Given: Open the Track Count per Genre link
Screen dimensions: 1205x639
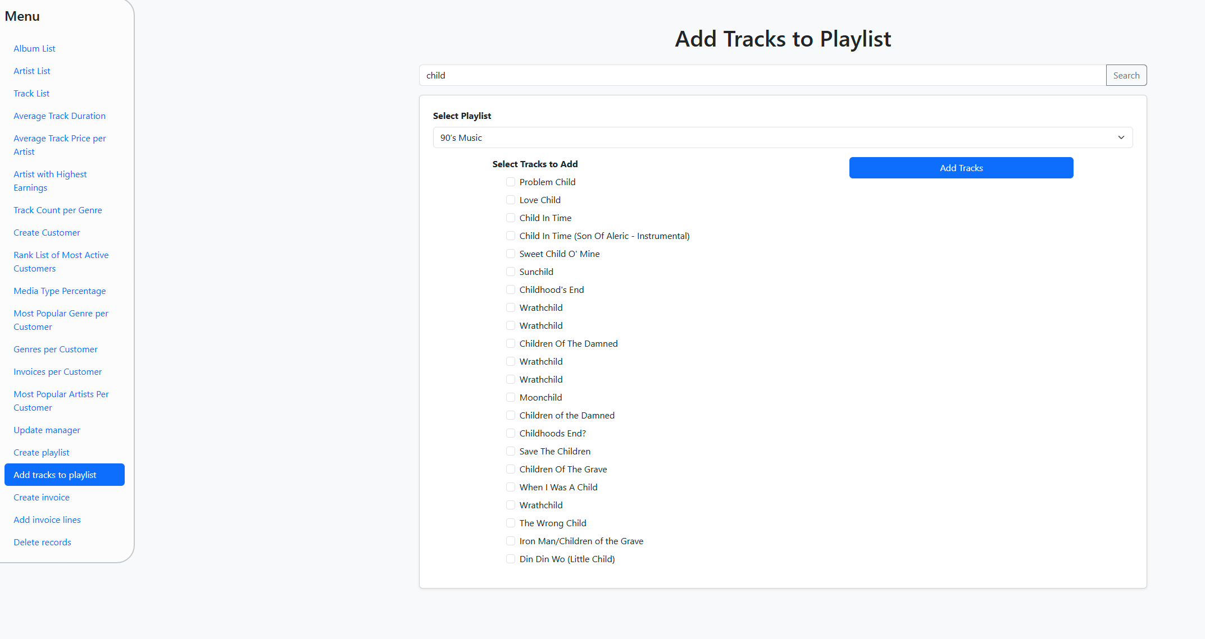Looking at the screenshot, I should pos(58,210).
